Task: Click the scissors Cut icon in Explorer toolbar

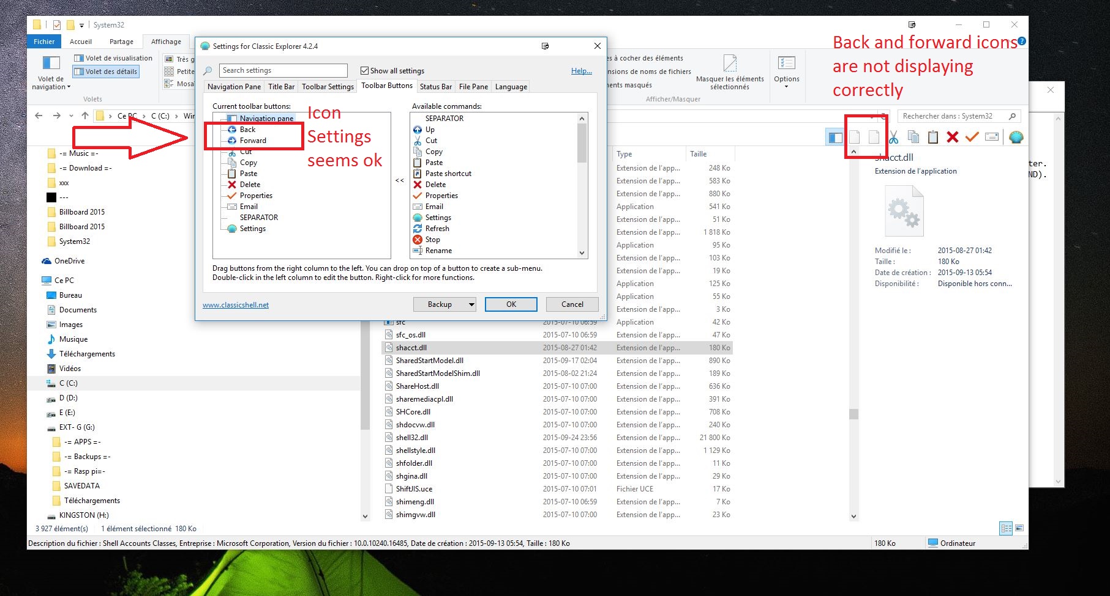Action: tap(893, 137)
